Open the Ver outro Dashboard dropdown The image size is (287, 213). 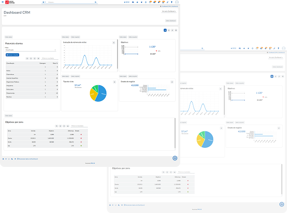(x=169, y=11)
